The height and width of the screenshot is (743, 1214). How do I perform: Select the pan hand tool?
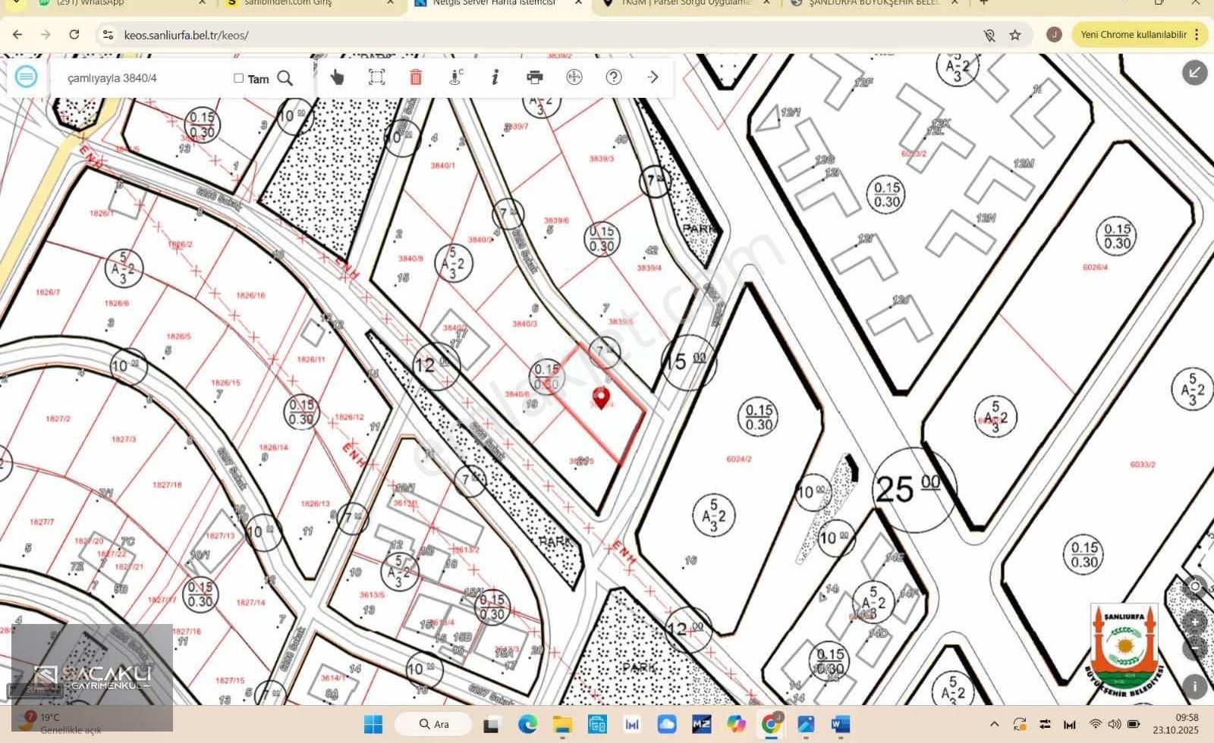[x=337, y=77]
